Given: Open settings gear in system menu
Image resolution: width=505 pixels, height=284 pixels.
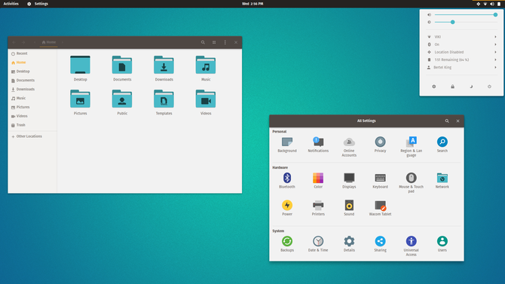Looking at the screenshot, I should click(x=434, y=87).
